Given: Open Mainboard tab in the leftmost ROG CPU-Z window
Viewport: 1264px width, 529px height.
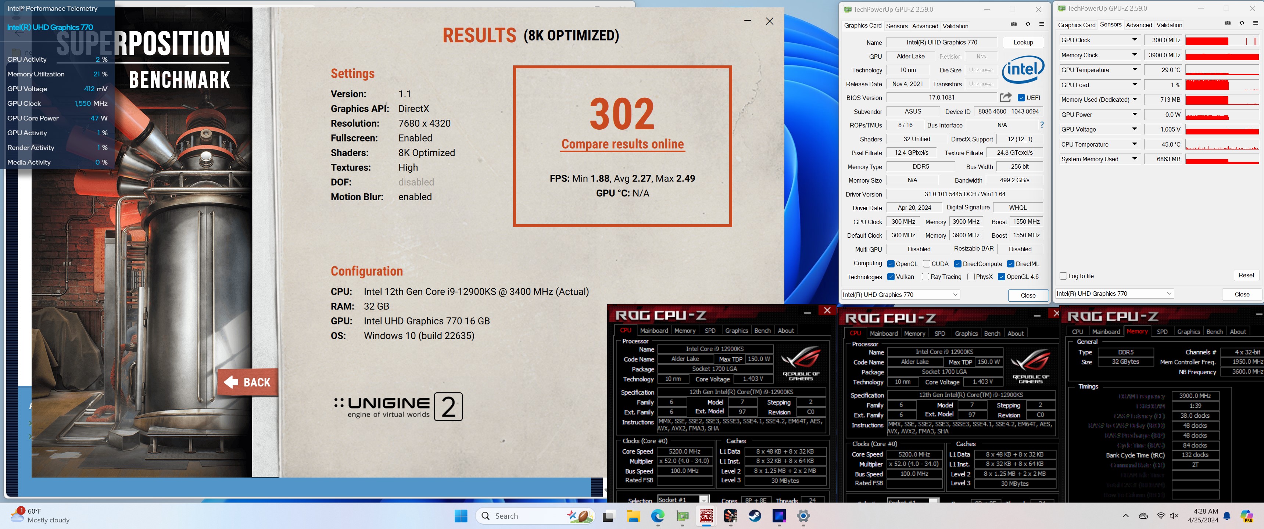Looking at the screenshot, I should point(654,330).
